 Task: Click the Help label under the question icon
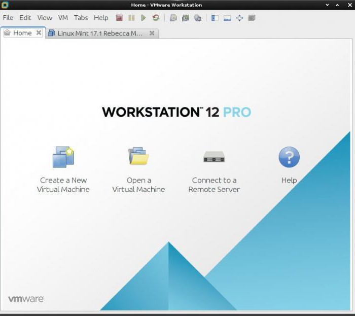289,181
